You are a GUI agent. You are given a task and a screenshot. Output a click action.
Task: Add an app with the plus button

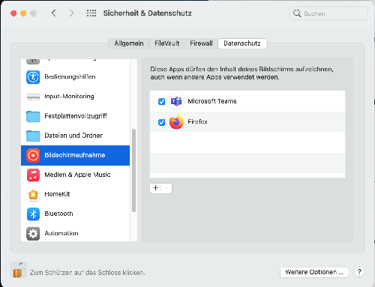[x=155, y=188]
